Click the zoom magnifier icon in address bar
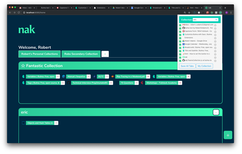Screen dimensions: 242x154 185,13
